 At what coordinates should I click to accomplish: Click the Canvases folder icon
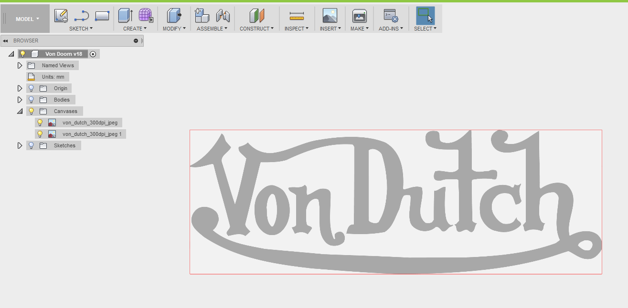[x=43, y=111]
